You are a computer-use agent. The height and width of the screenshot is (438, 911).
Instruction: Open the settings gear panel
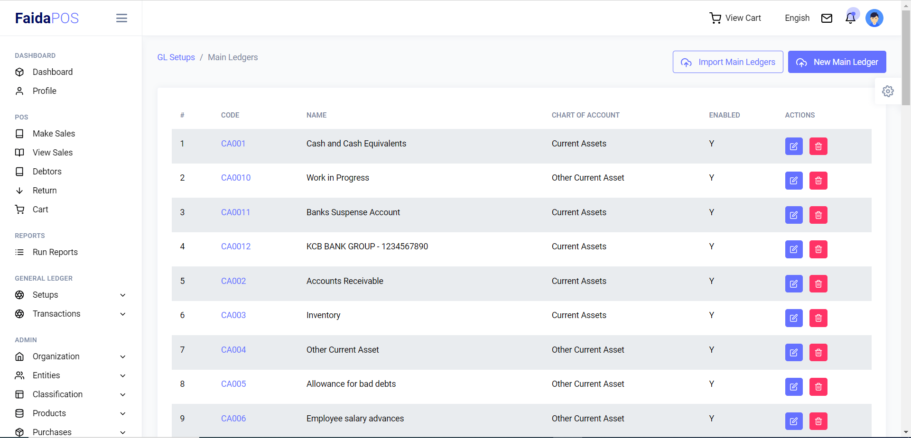[x=888, y=91]
